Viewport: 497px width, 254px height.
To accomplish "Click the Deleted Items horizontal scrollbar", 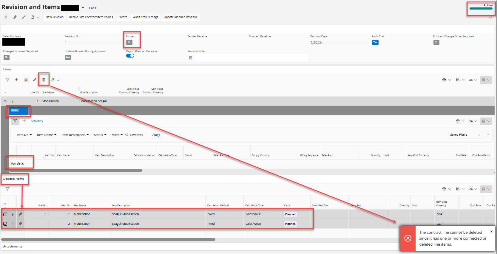I will pyautogui.click(x=108, y=239).
